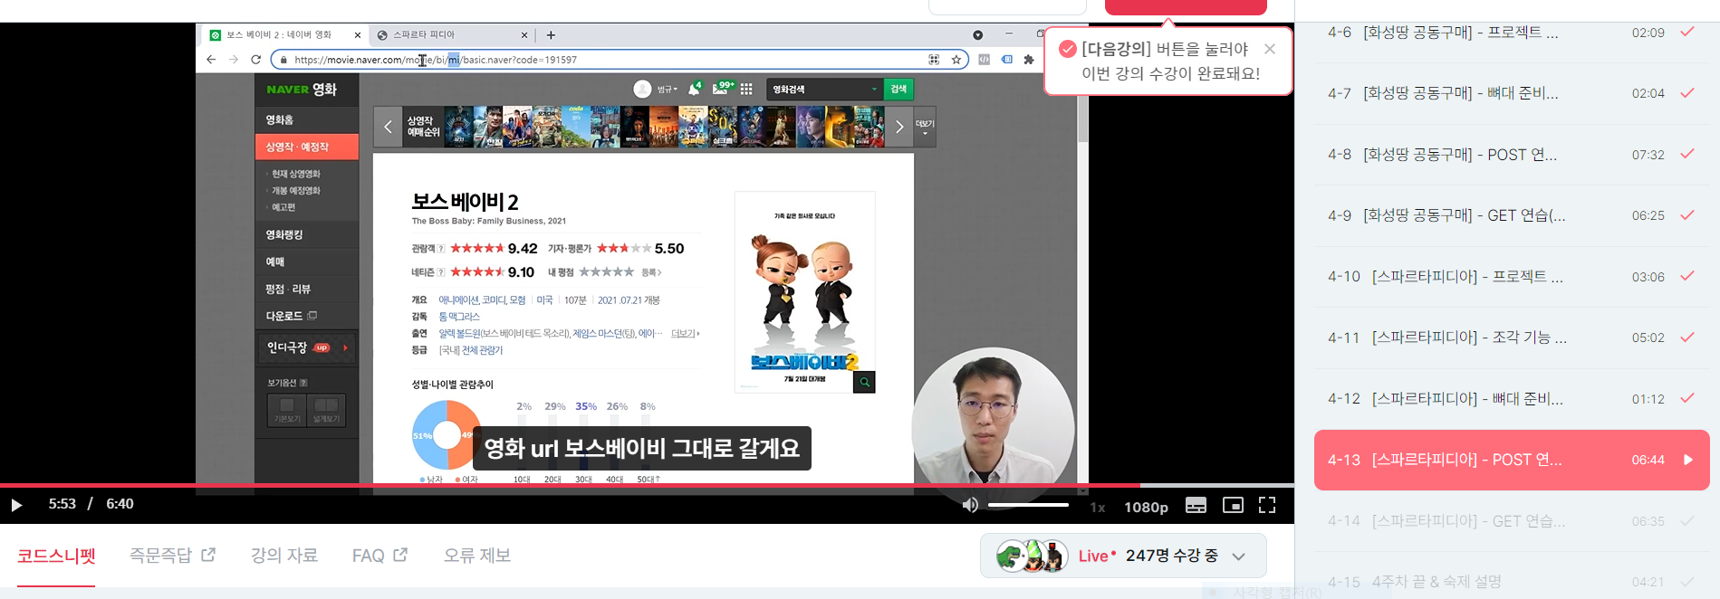Click Naver mail icon with 99+ badge

click(x=722, y=89)
